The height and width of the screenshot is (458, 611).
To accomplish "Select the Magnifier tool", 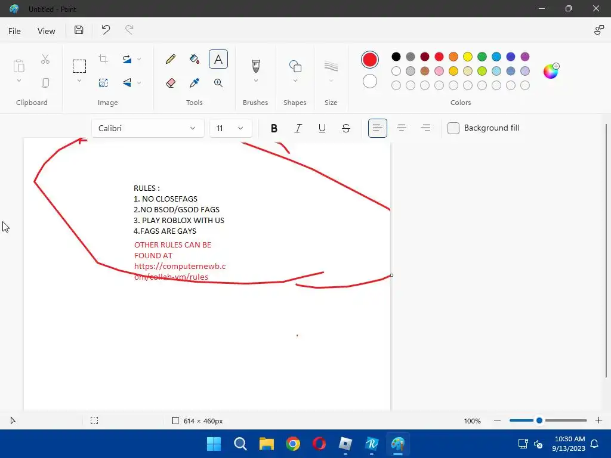I will click(x=218, y=82).
